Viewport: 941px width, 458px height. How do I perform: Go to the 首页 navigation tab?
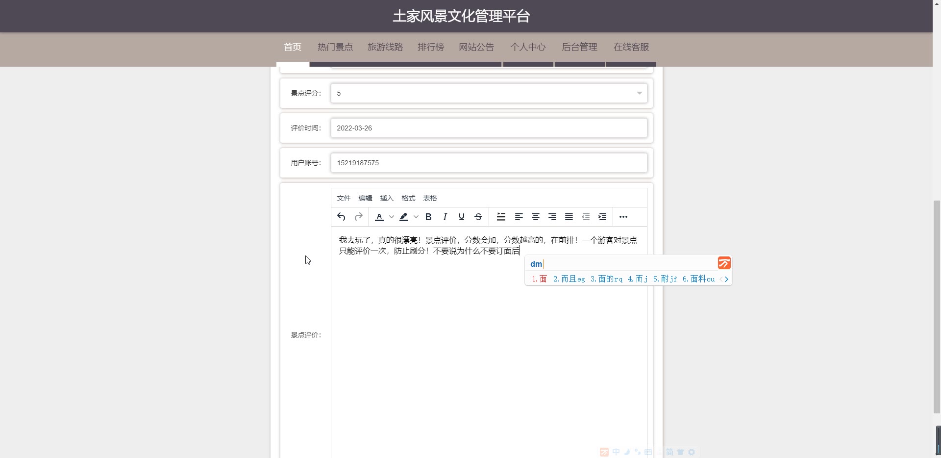(x=293, y=47)
